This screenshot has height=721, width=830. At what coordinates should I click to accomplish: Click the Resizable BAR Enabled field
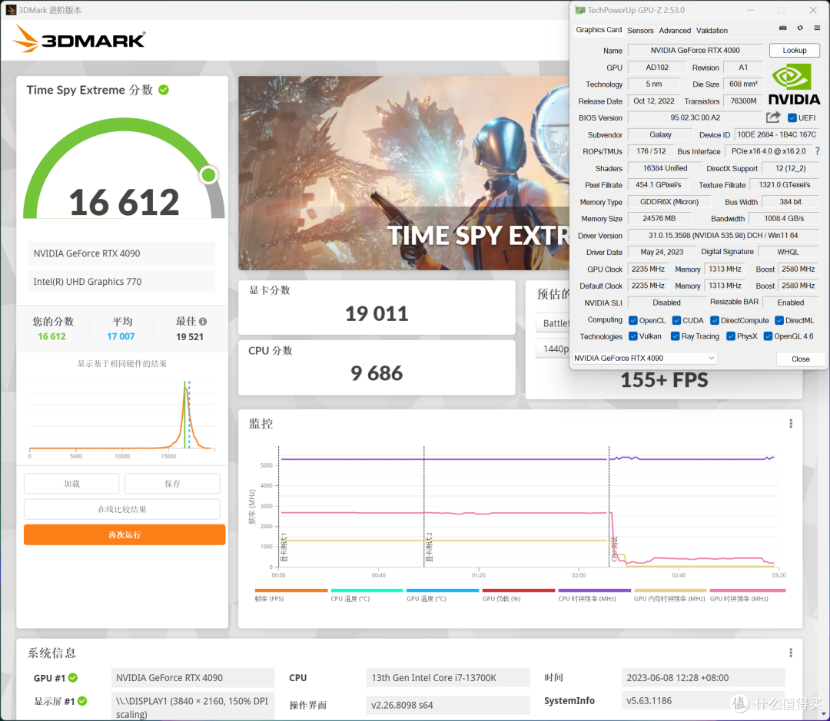click(x=790, y=303)
